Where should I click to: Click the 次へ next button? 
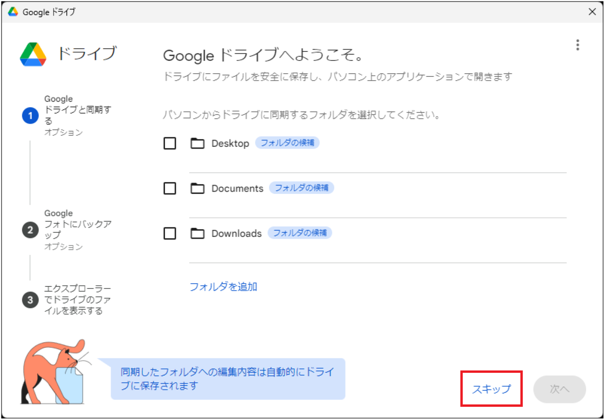click(x=560, y=389)
